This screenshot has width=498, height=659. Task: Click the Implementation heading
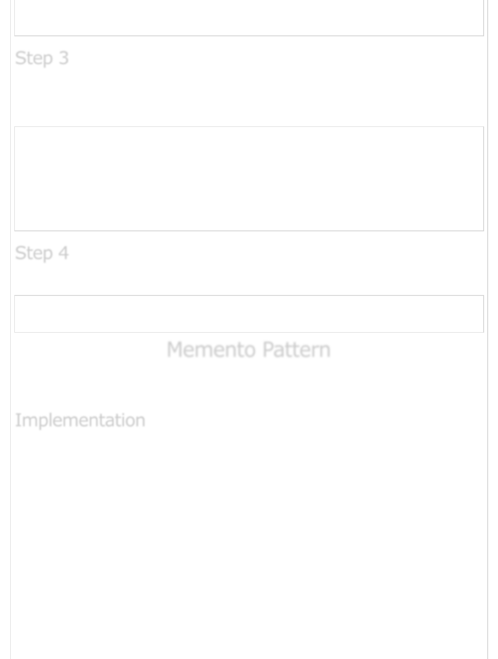pos(80,421)
